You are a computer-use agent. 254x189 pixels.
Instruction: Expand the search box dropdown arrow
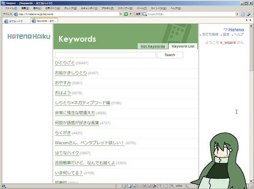tap(237, 14)
